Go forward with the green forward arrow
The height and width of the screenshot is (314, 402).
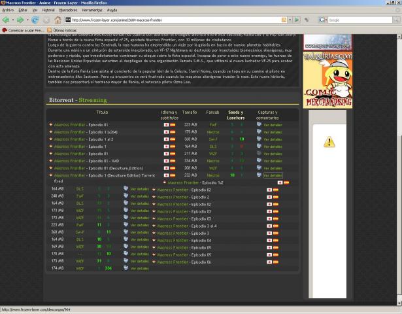pyautogui.click(x=20, y=20)
